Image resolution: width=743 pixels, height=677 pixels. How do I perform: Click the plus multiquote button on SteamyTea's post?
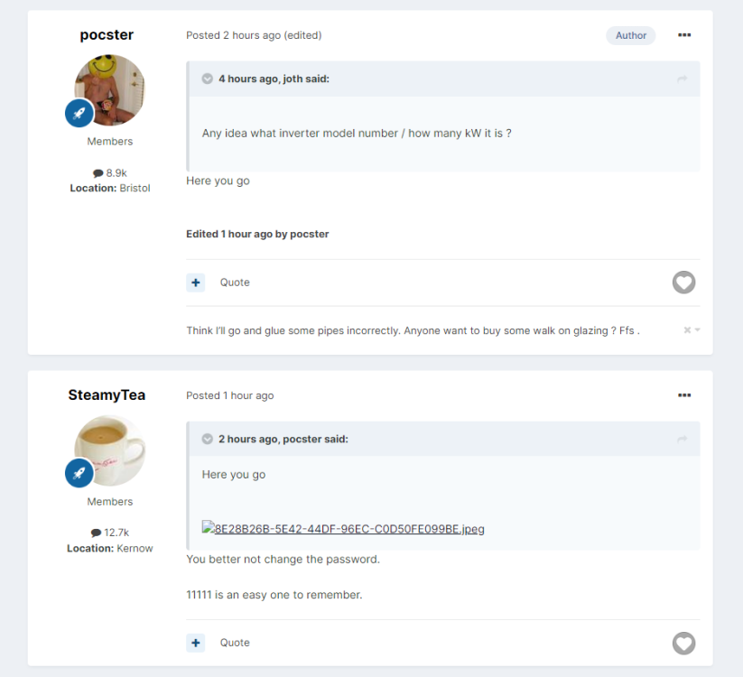point(195,643)
